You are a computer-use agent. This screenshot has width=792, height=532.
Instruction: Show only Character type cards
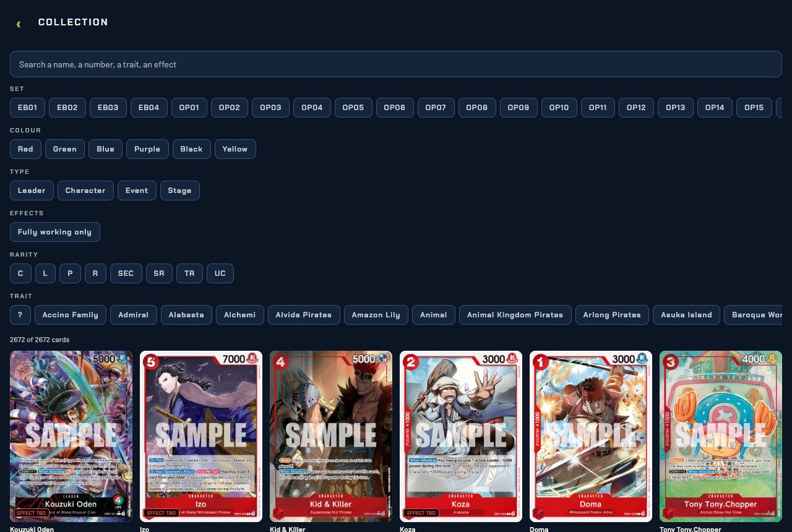(85, 191)
